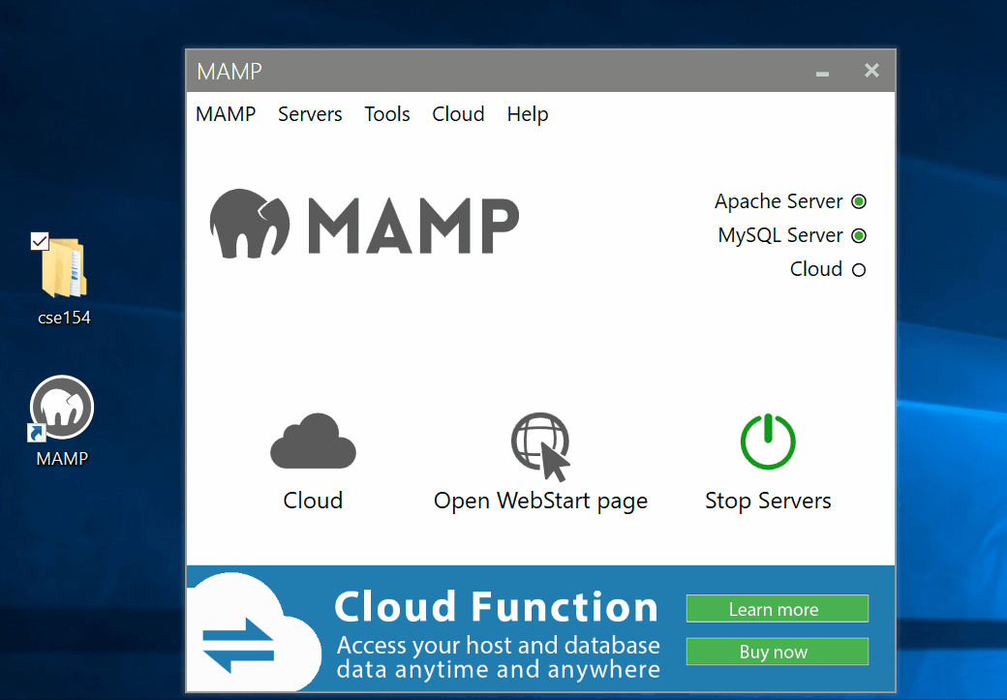Uncheck the checkbox on cse154 folder
The width and height of the screenshot is (1007, 700).
click(40, 241)
